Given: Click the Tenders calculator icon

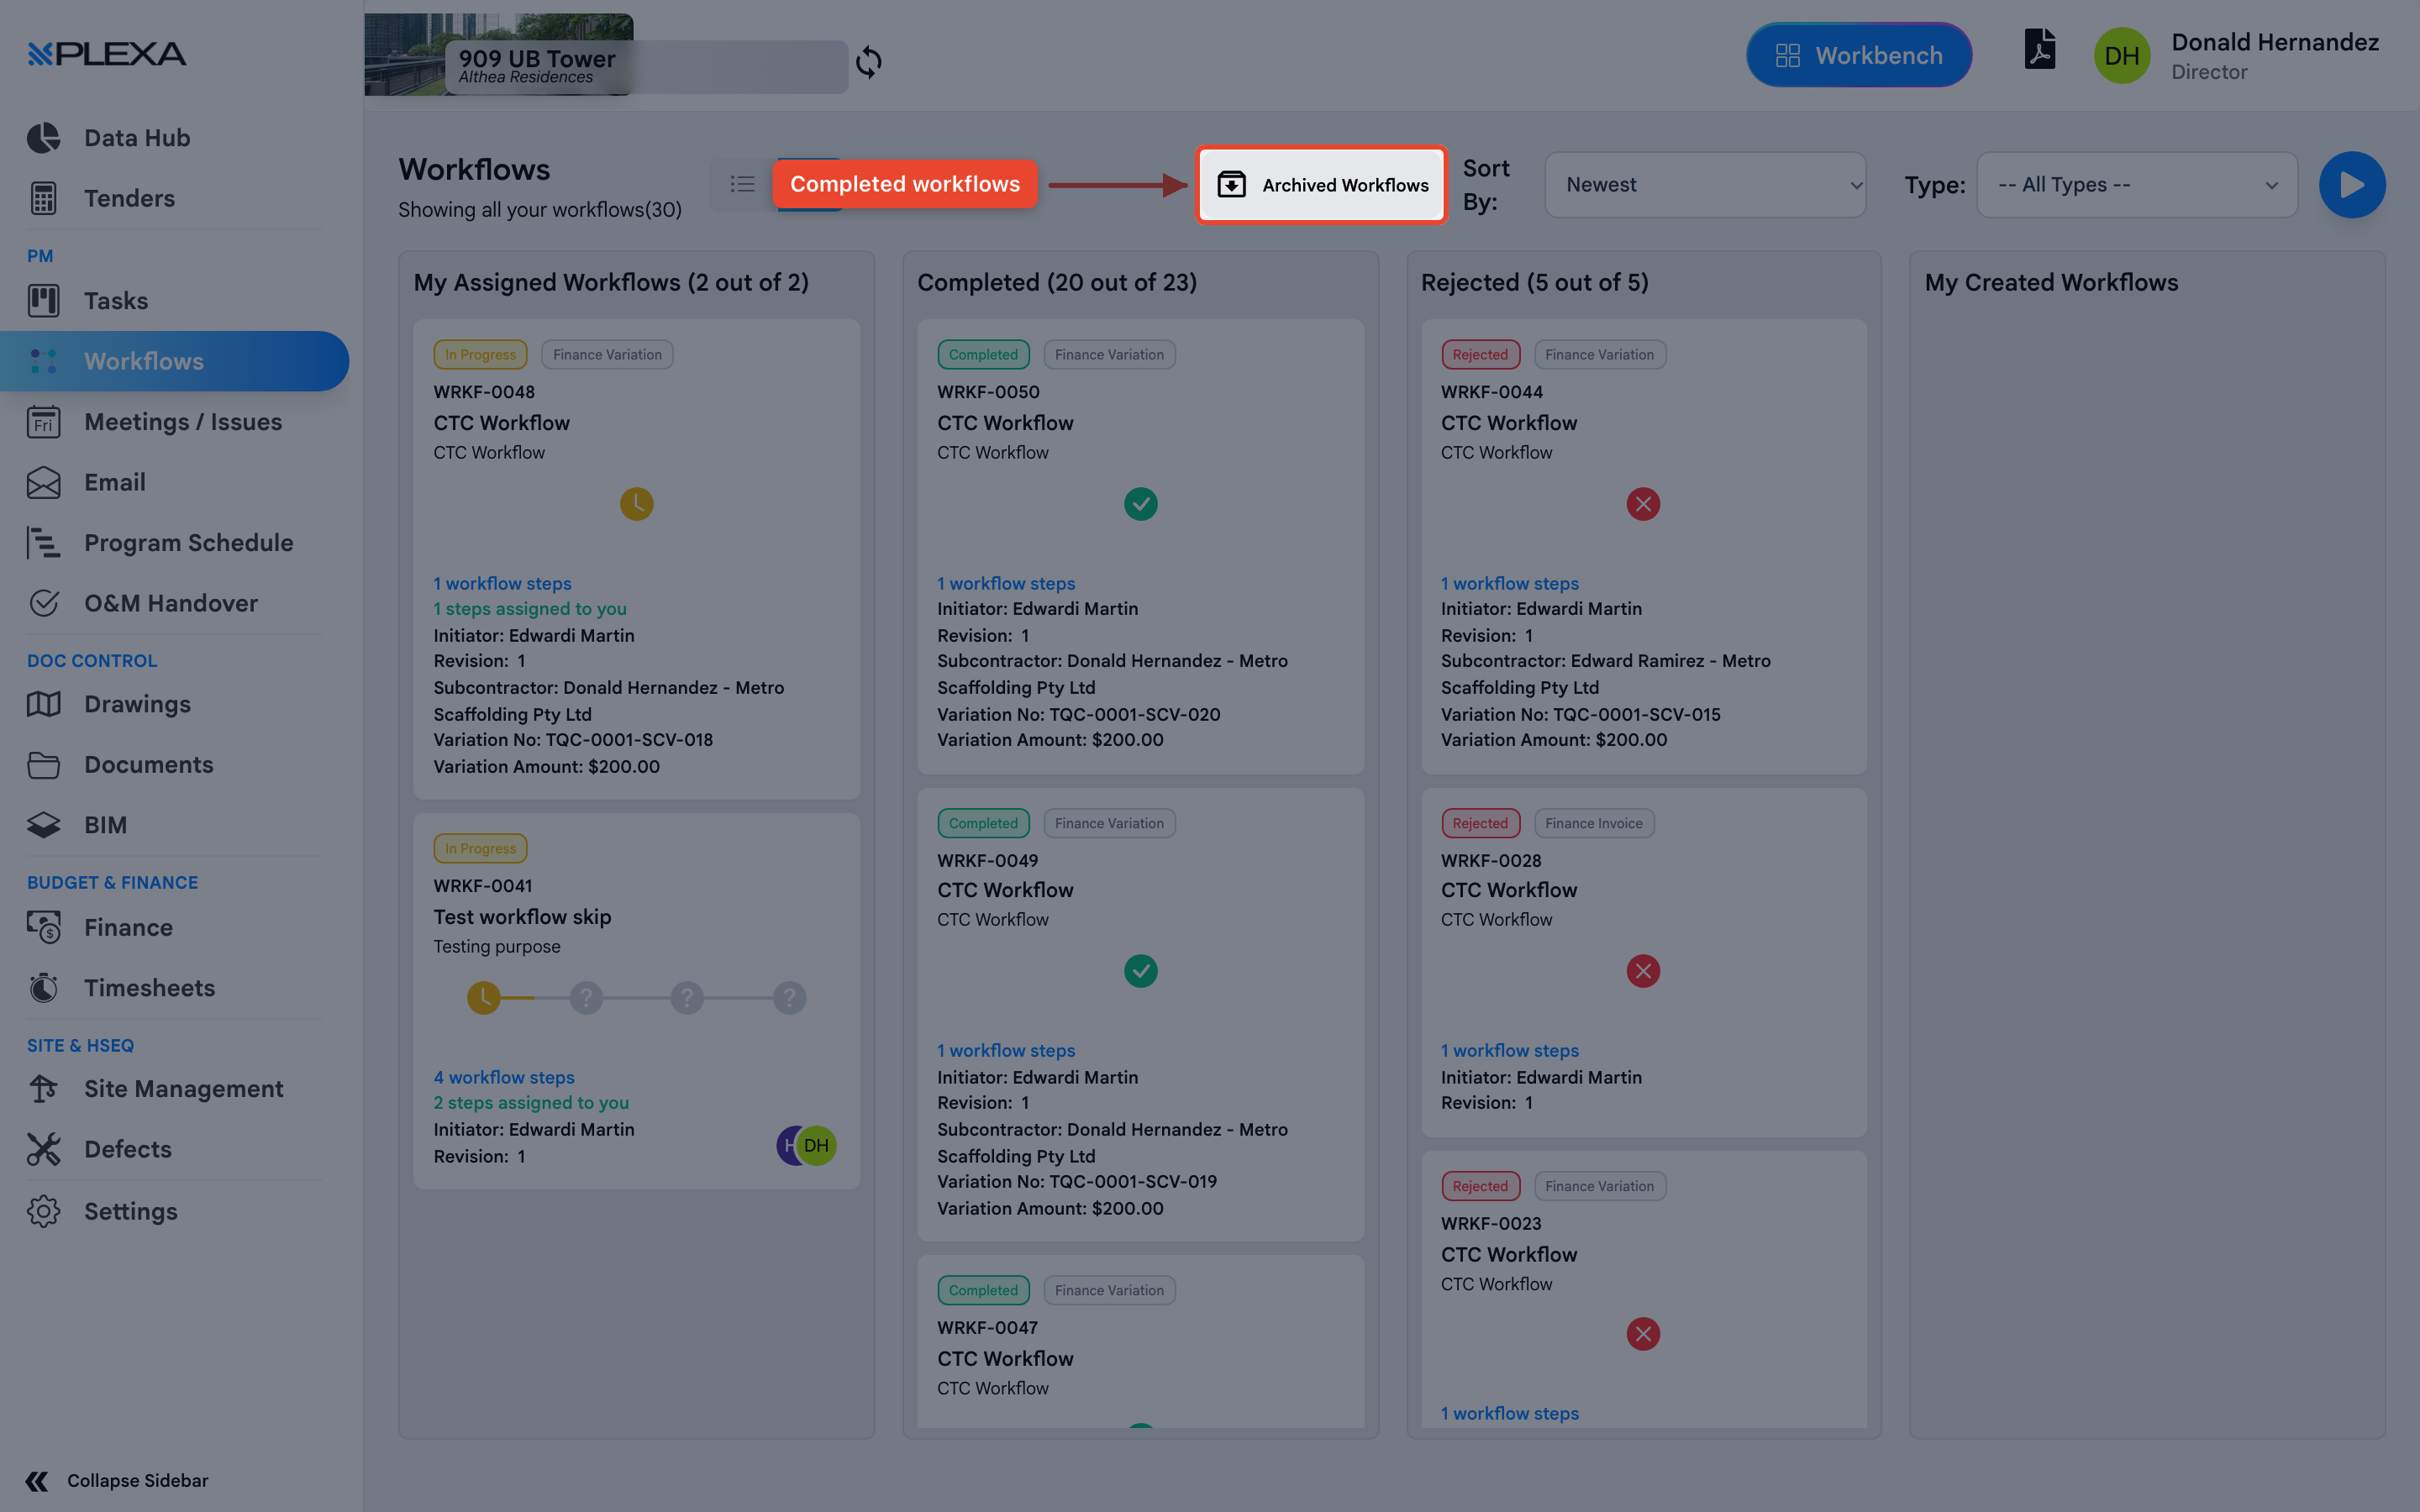Looking at the screenshot, I should [x=43, y=198].
